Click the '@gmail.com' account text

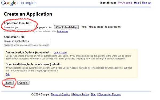coord(108,3)
